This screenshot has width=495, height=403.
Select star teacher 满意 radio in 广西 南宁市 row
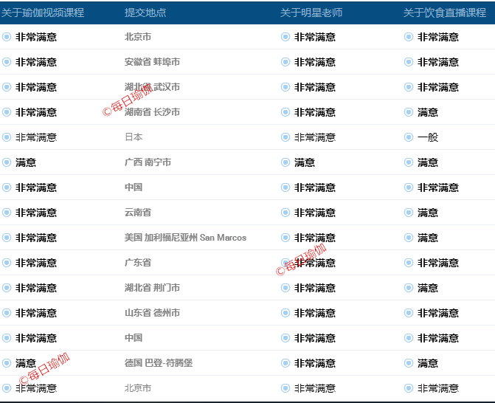(x=285, y=162)
